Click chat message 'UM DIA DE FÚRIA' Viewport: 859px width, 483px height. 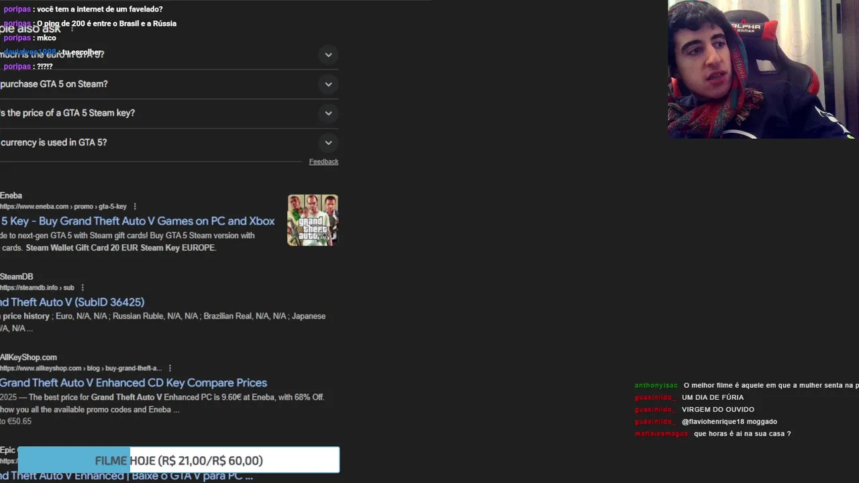(x=713, y=397)
